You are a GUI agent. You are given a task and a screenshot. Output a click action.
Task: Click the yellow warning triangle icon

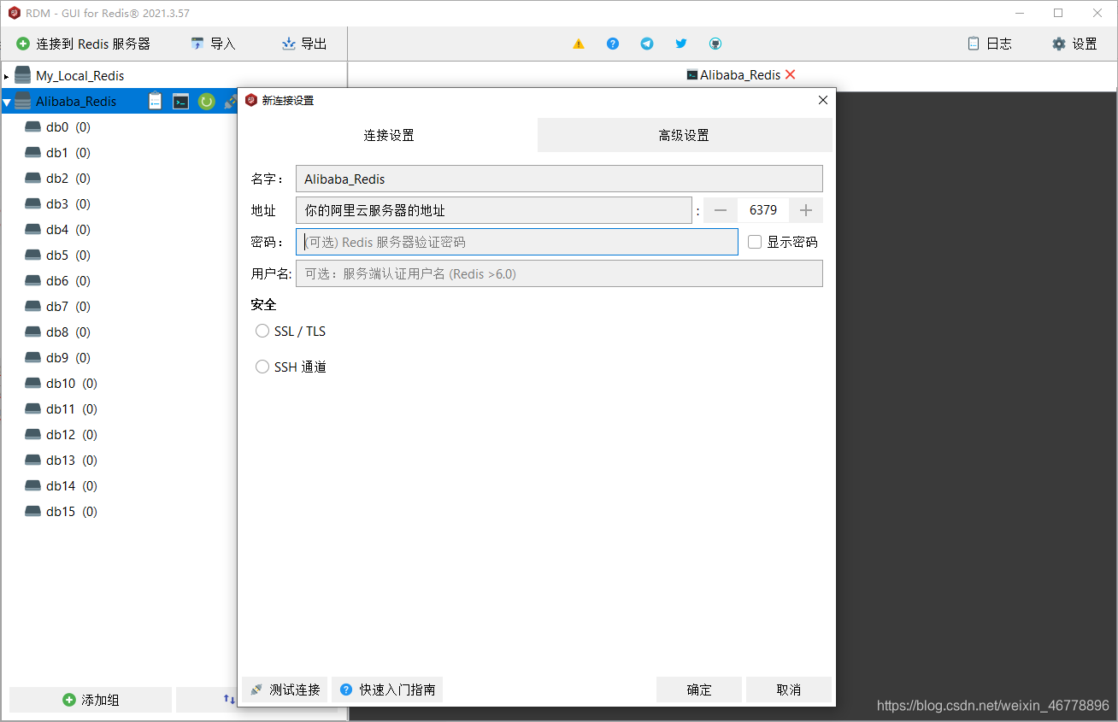pos(579,44)
